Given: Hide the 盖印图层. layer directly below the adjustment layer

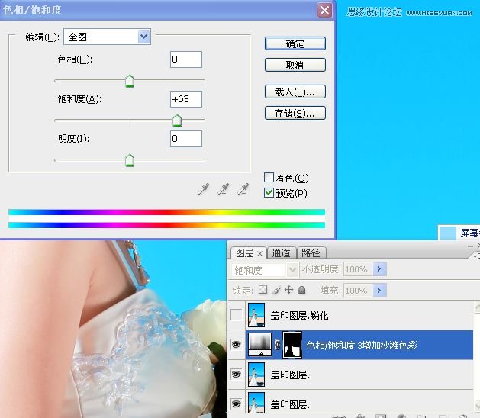Looking at the screenshot, I should [236, 375].
